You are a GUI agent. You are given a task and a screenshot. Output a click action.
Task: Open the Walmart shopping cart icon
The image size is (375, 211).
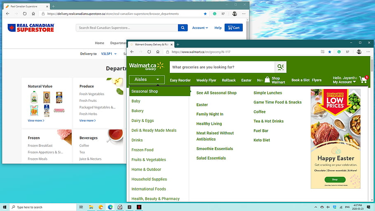[x=364, y=80]
